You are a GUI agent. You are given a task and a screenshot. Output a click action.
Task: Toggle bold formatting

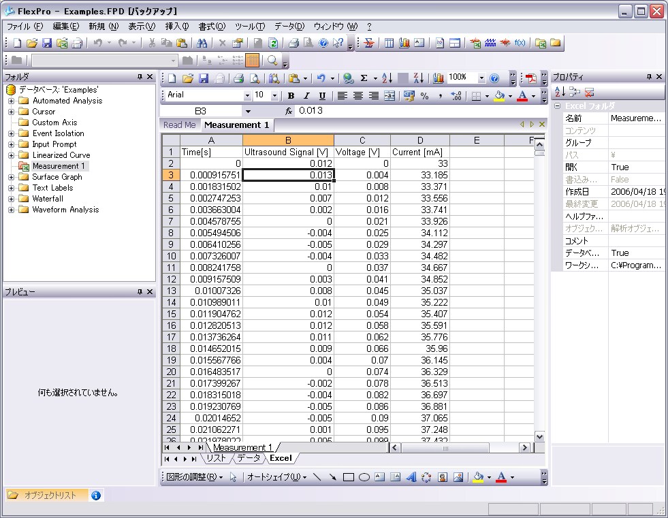click(291, 96)
